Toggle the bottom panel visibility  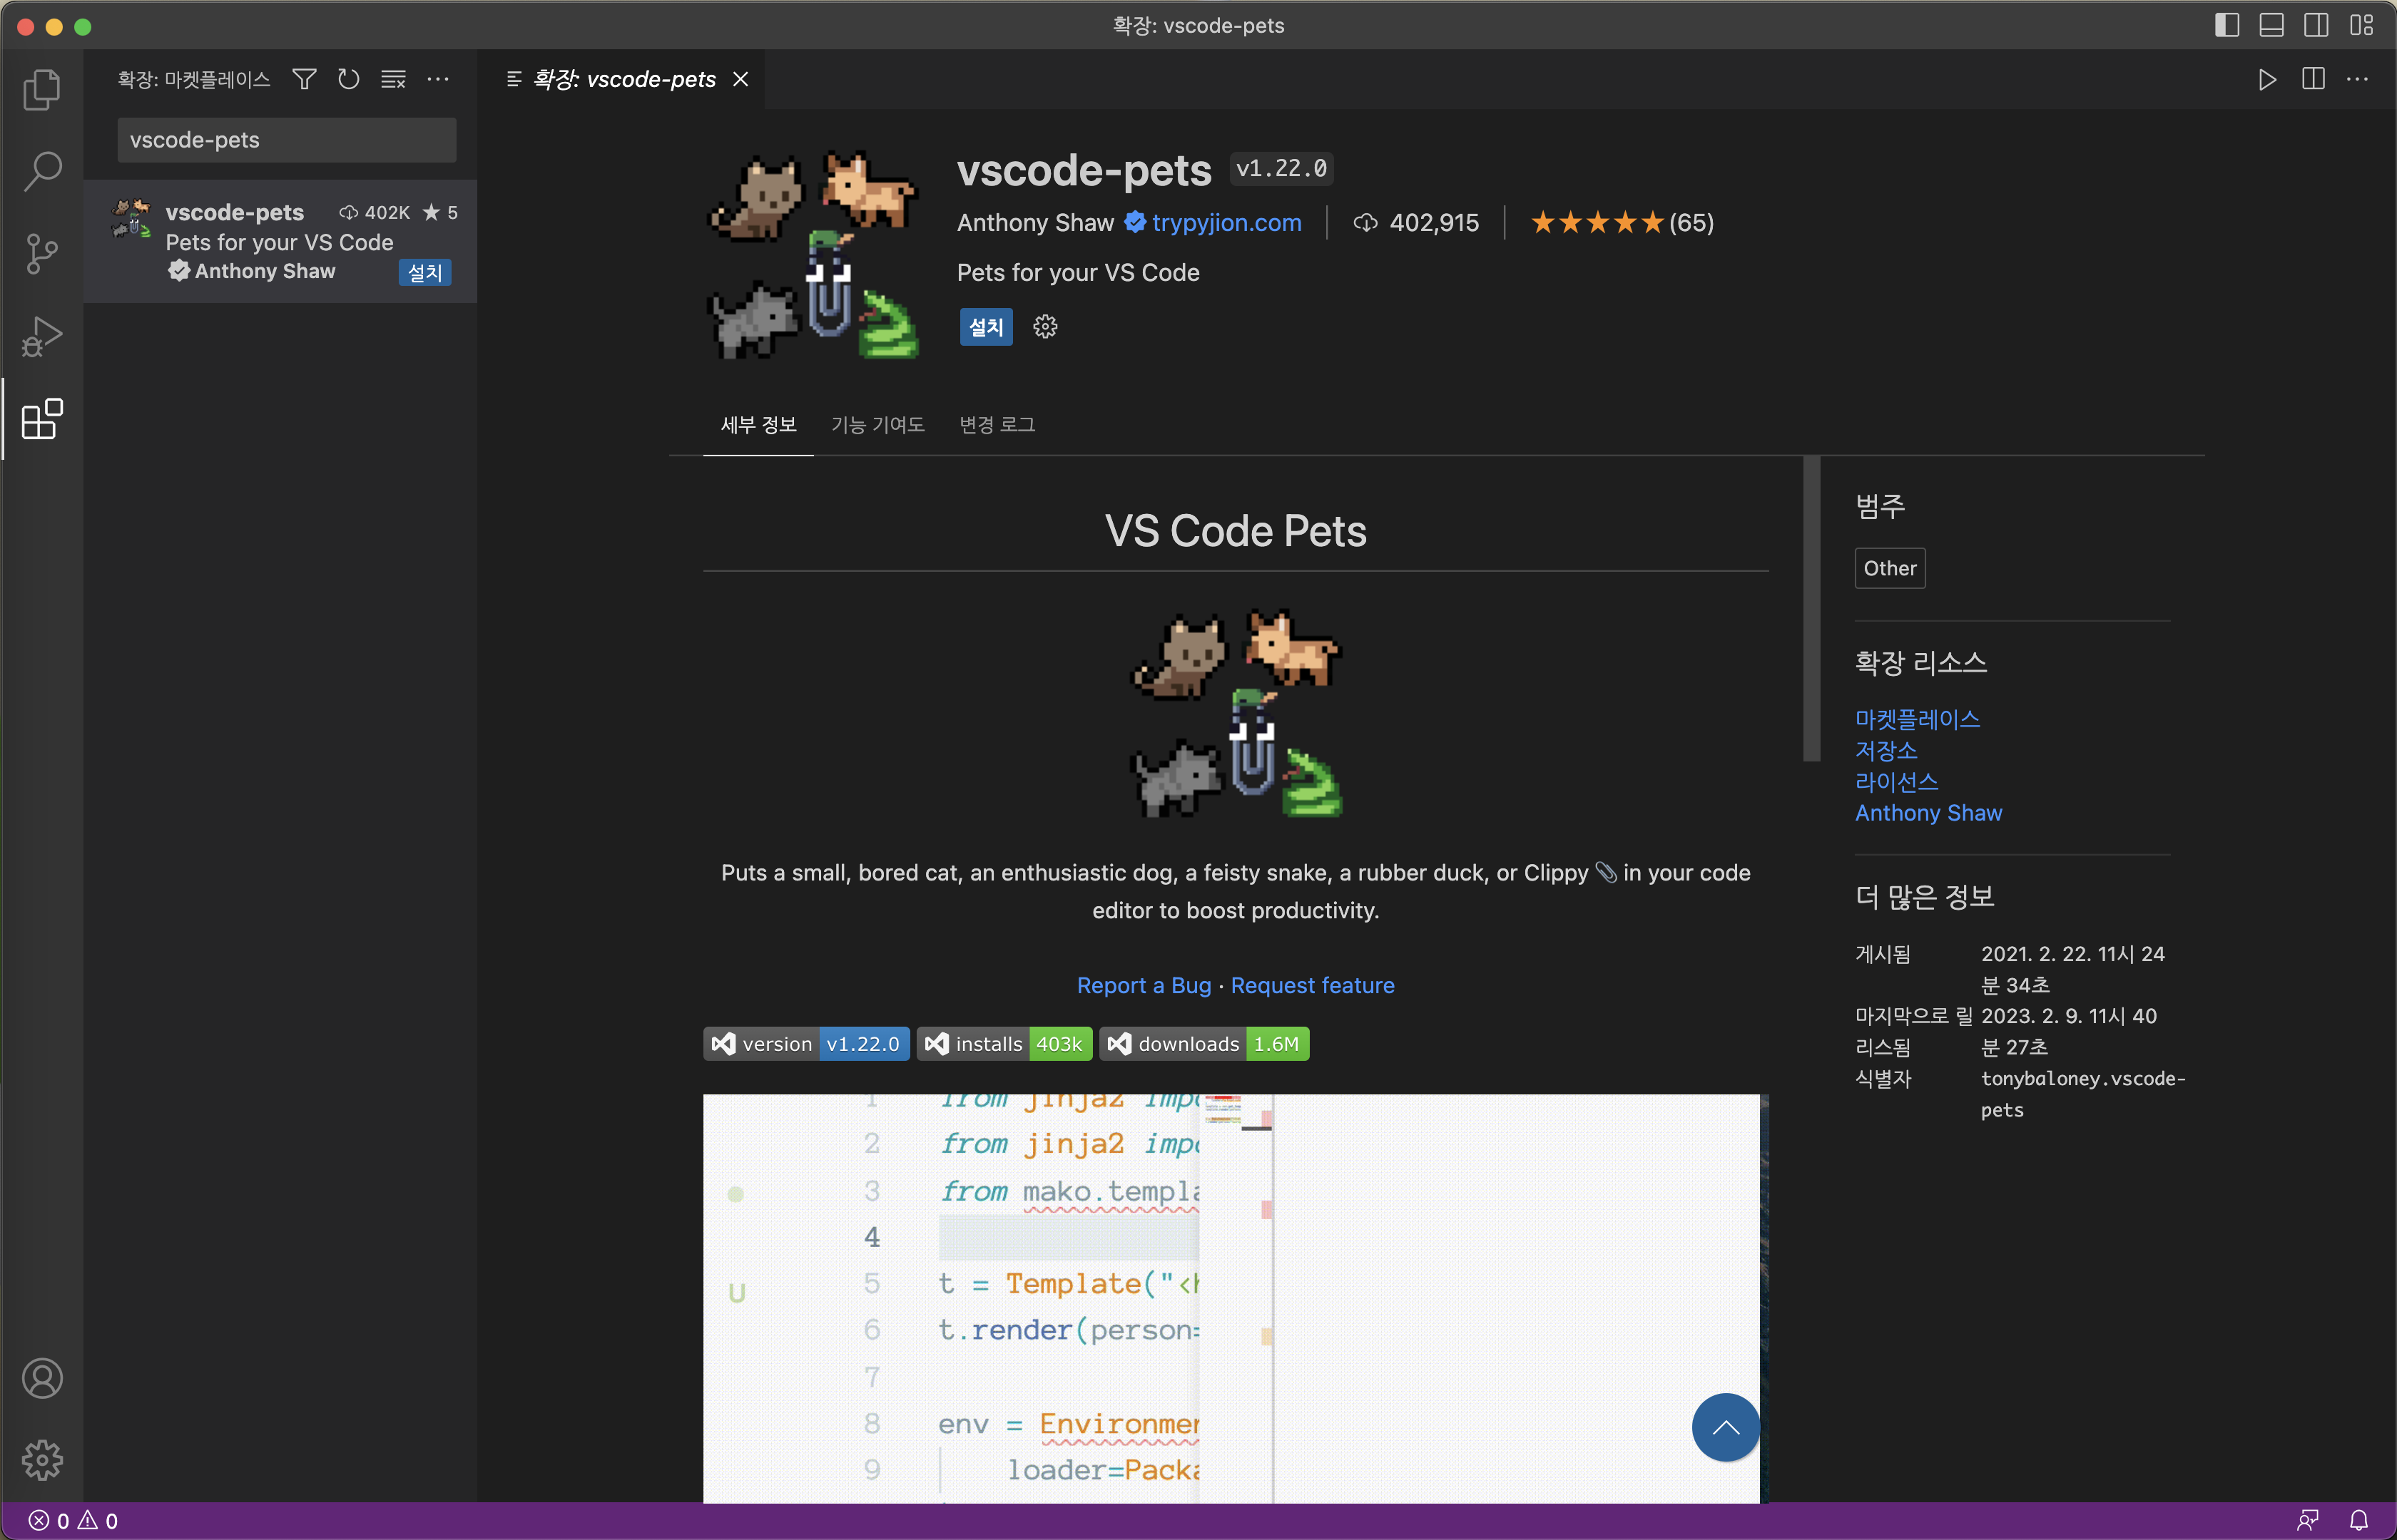(x=2271, y=25)
